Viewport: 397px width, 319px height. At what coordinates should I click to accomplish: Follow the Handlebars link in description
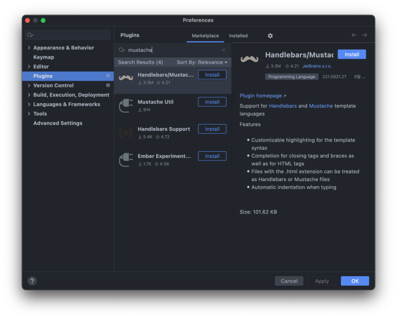(283, 106)
